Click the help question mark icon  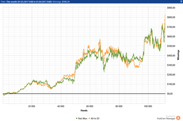coord(181,2)
